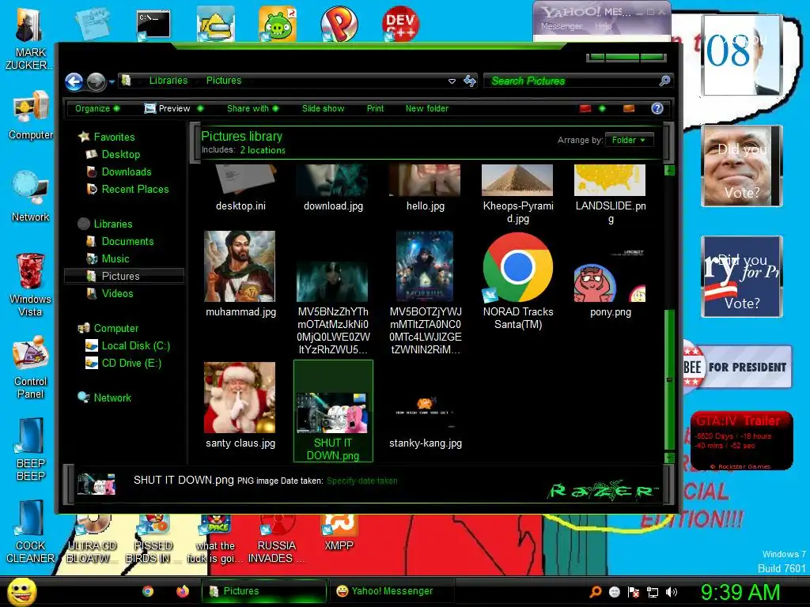Create a New folder

[426, 108]
